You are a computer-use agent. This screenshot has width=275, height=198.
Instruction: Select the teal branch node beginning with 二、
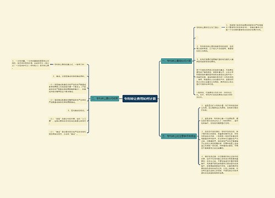[x=105, y=98]
